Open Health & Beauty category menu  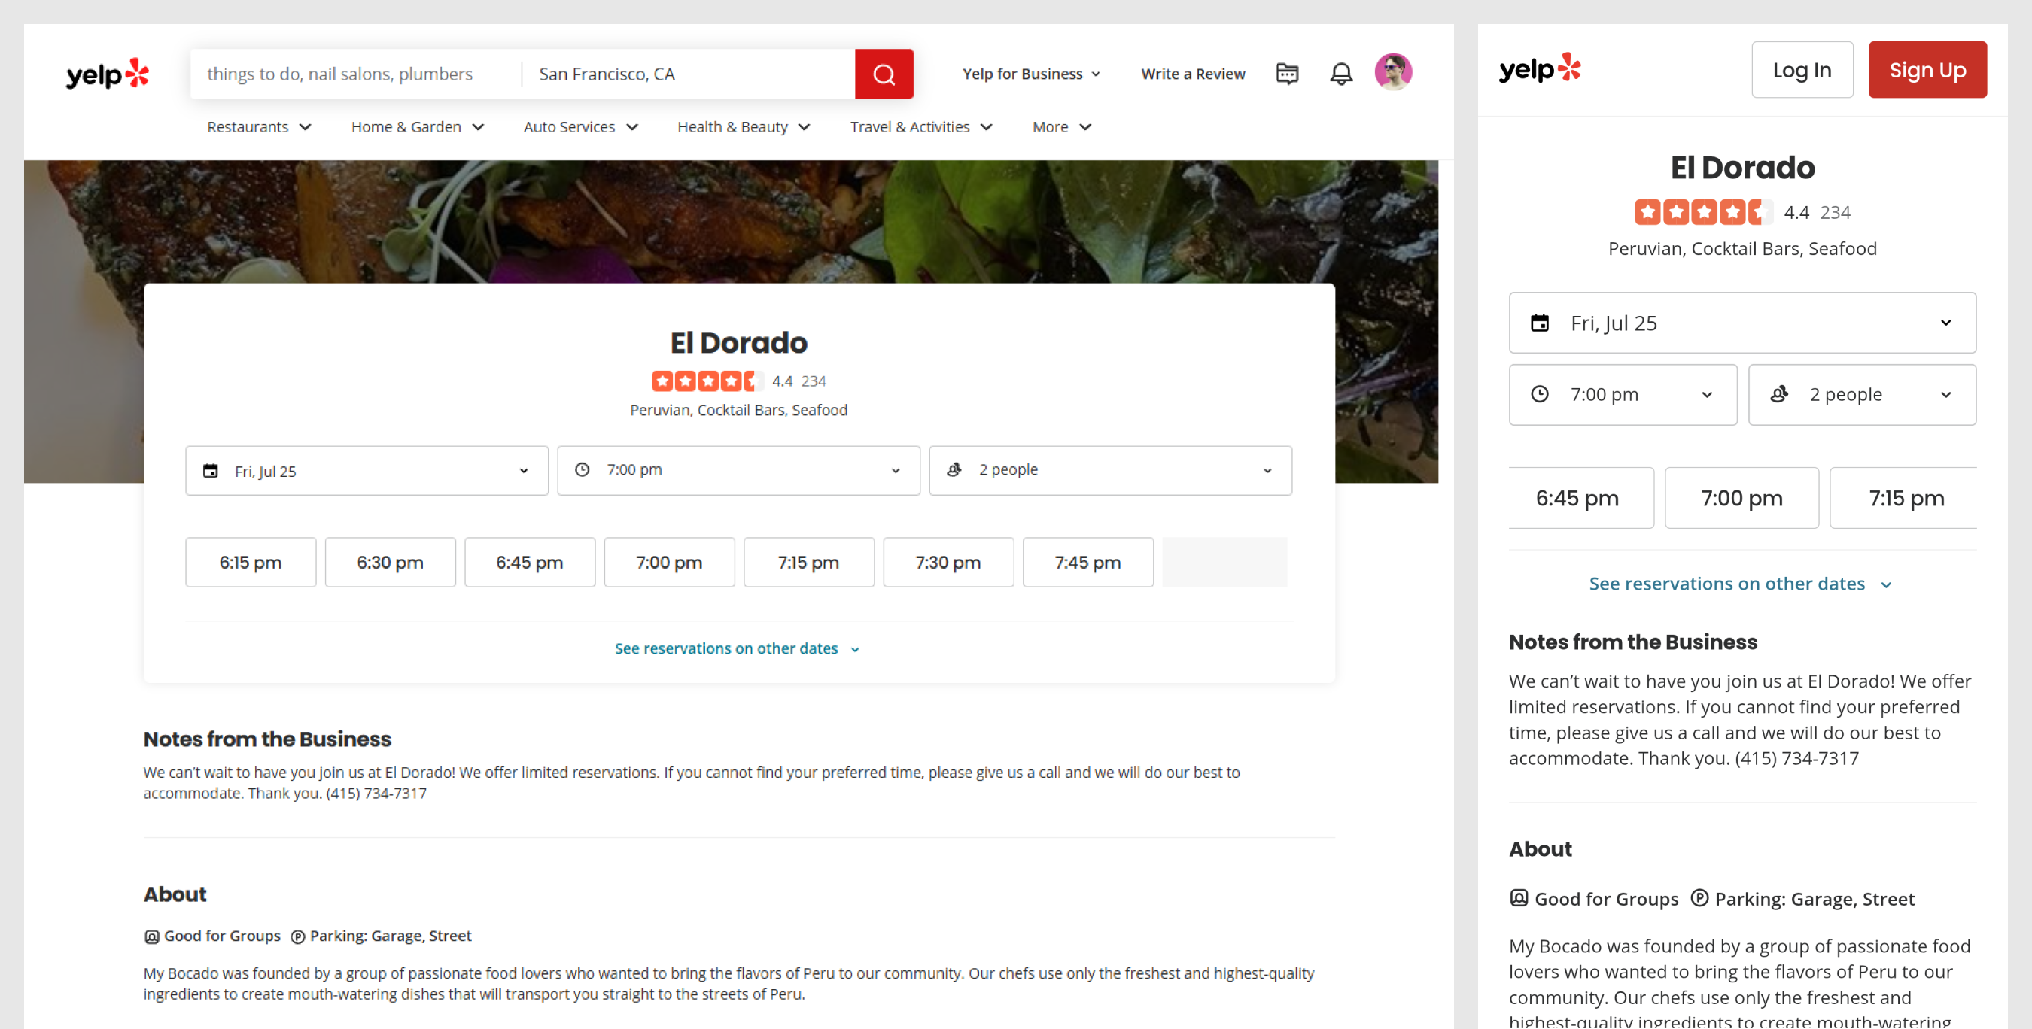(743, 127)
